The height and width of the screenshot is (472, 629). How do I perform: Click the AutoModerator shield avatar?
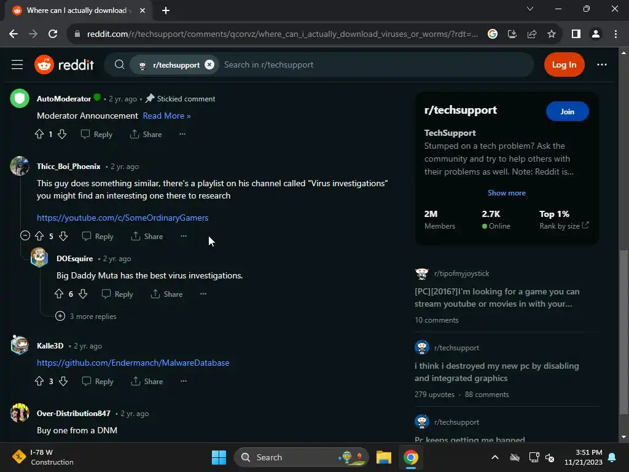click(20, 98)
